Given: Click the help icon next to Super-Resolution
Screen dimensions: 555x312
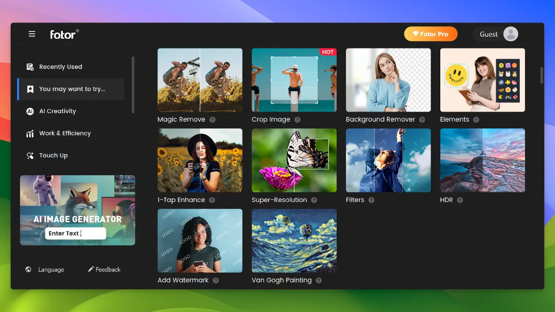Looking at the screenshot, I should pyautogui.click(x=314, y=200).
